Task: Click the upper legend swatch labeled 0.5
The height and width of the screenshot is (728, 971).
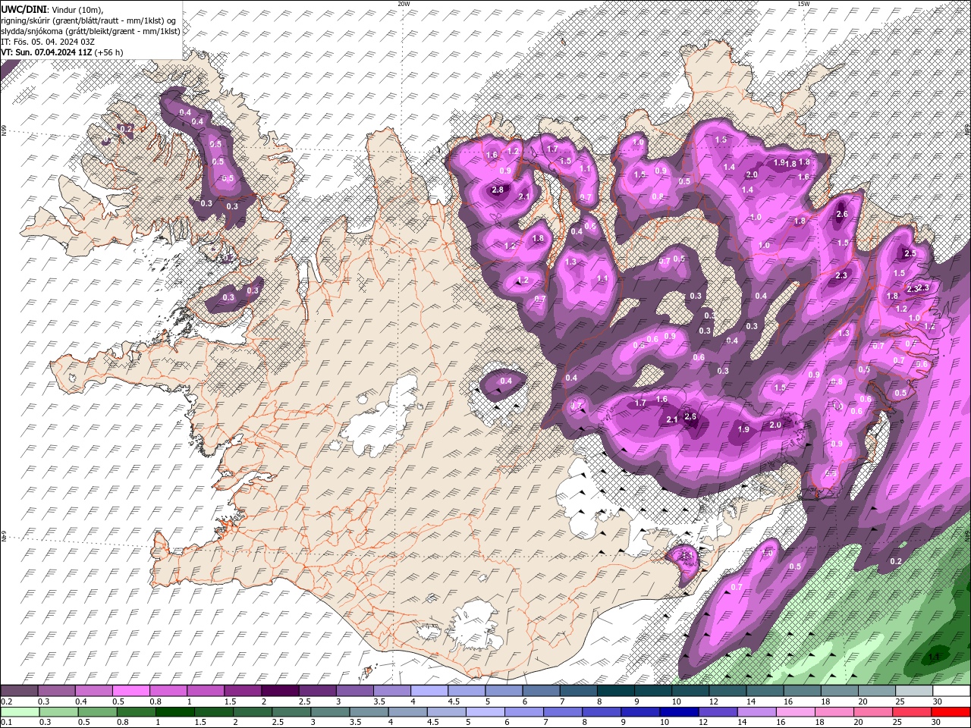Action: [130, 691]
